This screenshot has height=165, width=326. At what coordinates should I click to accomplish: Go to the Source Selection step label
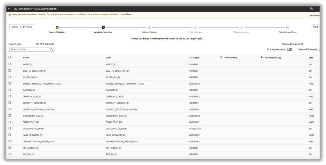[x=57, y=32]
